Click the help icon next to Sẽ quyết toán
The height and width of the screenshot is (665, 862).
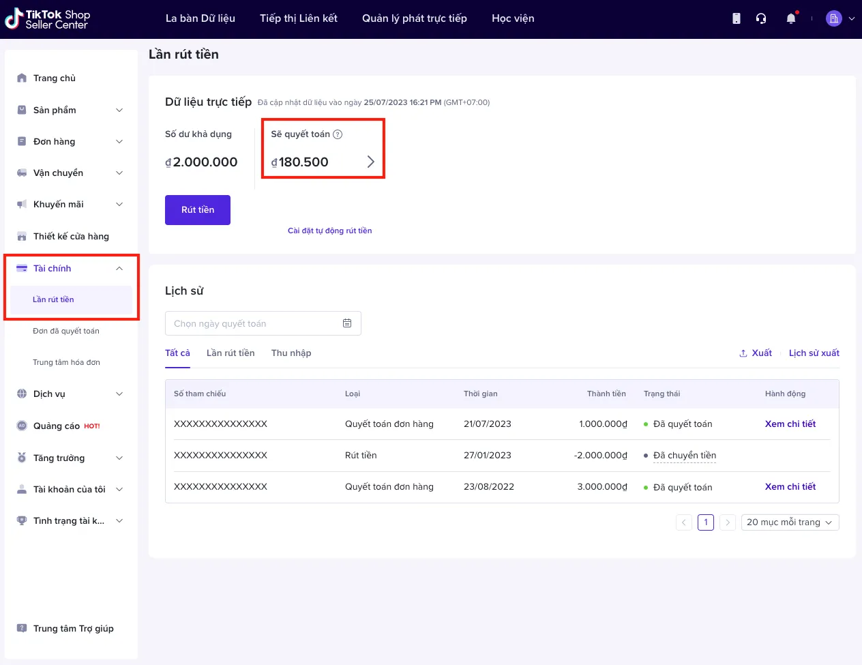tap(338, 134)
